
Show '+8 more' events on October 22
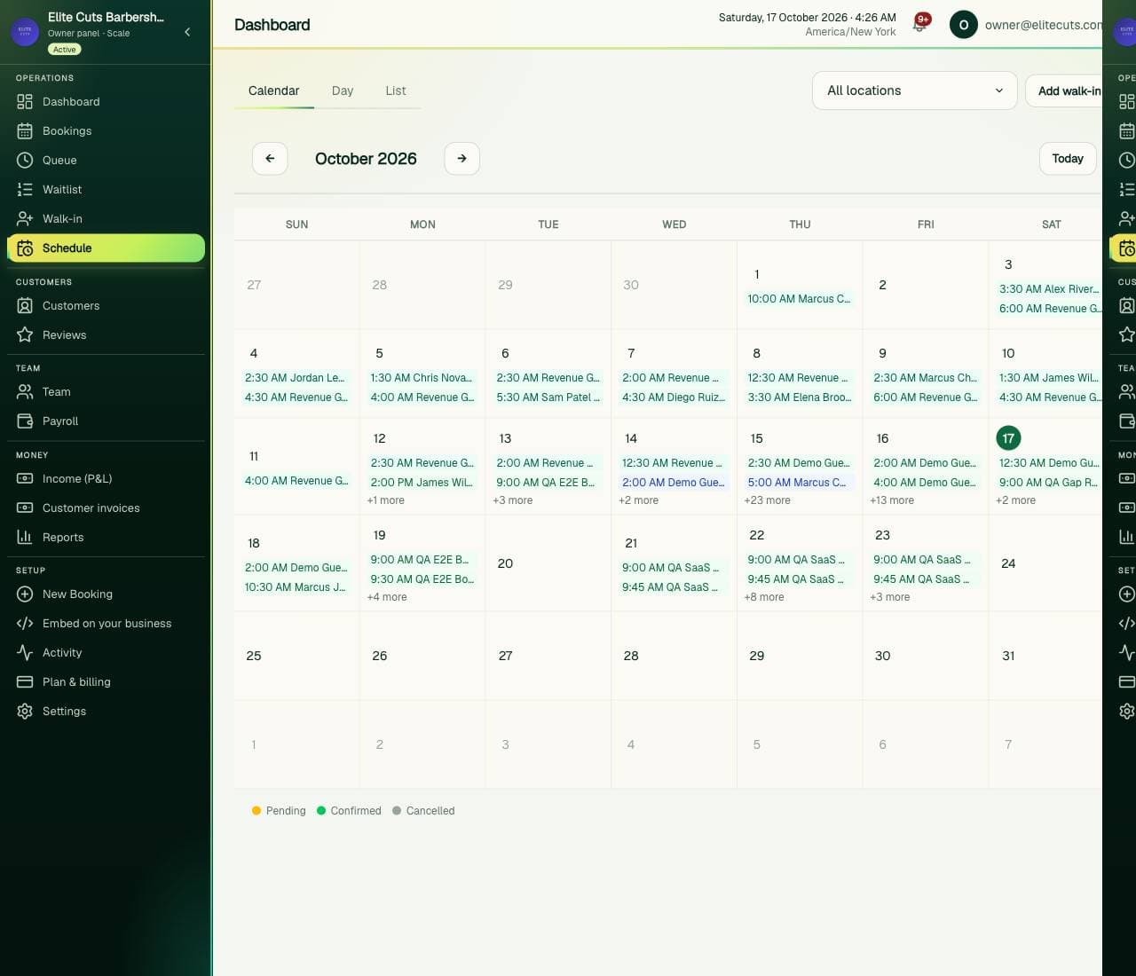click(764, 597)
